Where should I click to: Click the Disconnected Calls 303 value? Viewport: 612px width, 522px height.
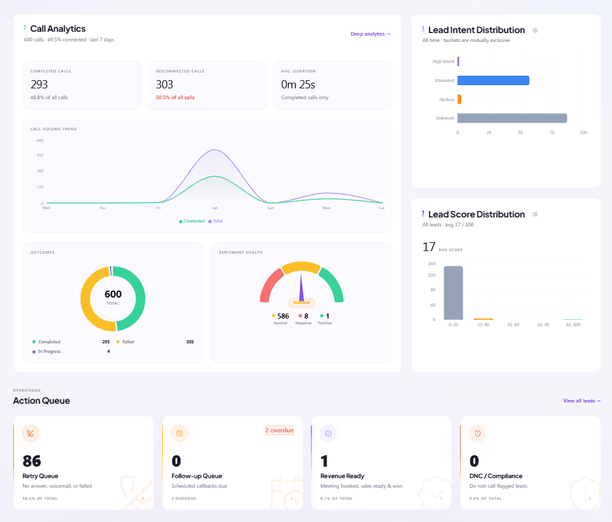click(x=165, y=85)
